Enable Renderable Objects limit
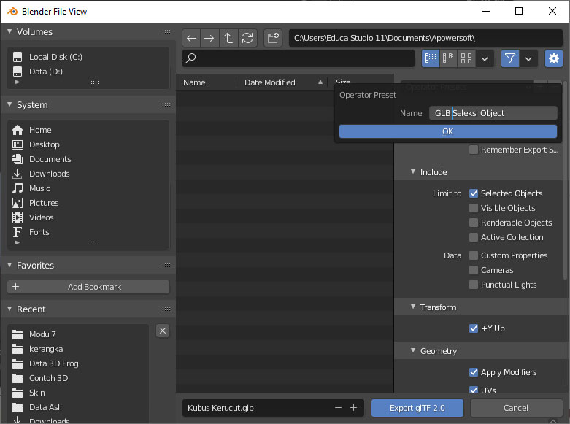Screen dimensions: 570x424 (x=474, y=223)
